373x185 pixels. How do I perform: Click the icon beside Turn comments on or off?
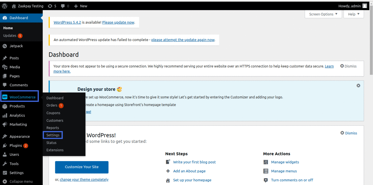(266, 180)
